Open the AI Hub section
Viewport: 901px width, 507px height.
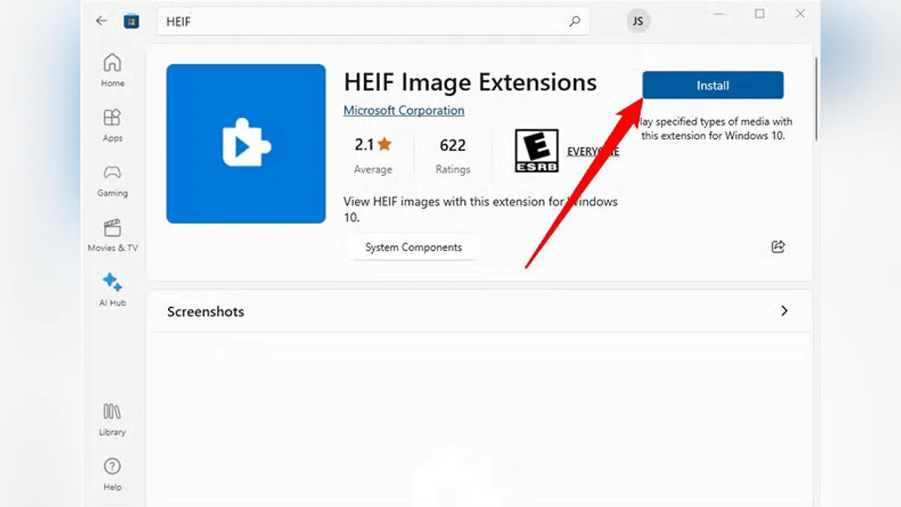[x=113, y=290]
